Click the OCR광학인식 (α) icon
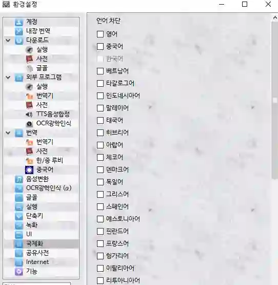This screenshot has width=278, height=285. click(19, 188)
